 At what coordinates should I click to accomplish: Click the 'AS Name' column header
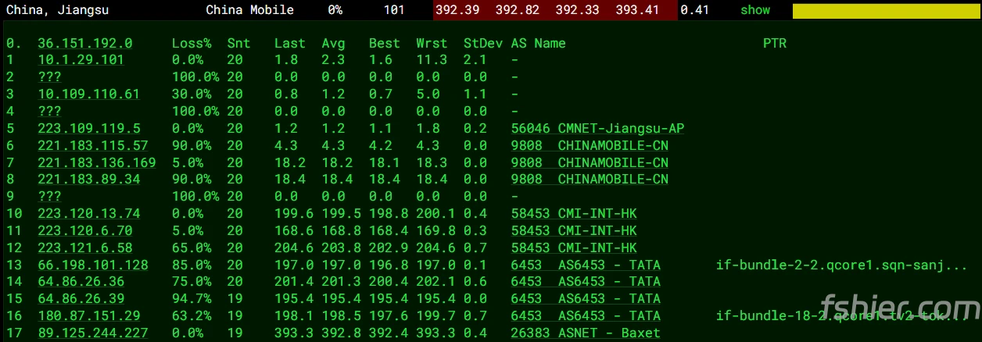point(538,44)
